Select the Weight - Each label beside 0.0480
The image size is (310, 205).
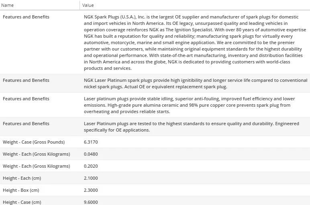36,154
